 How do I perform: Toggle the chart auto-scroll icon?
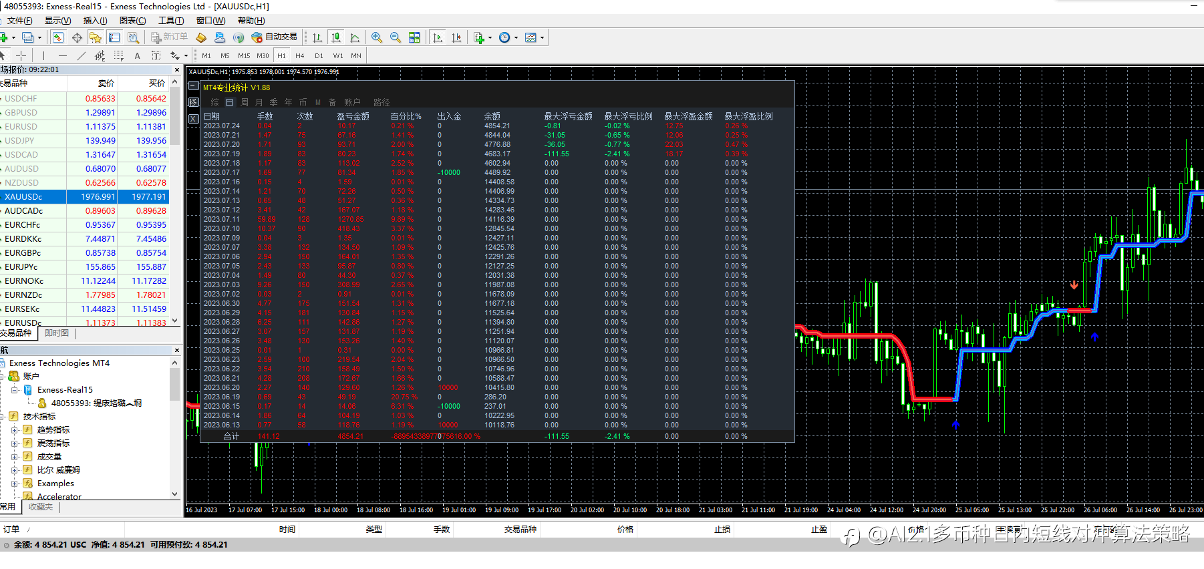click(x=438, y=37)
